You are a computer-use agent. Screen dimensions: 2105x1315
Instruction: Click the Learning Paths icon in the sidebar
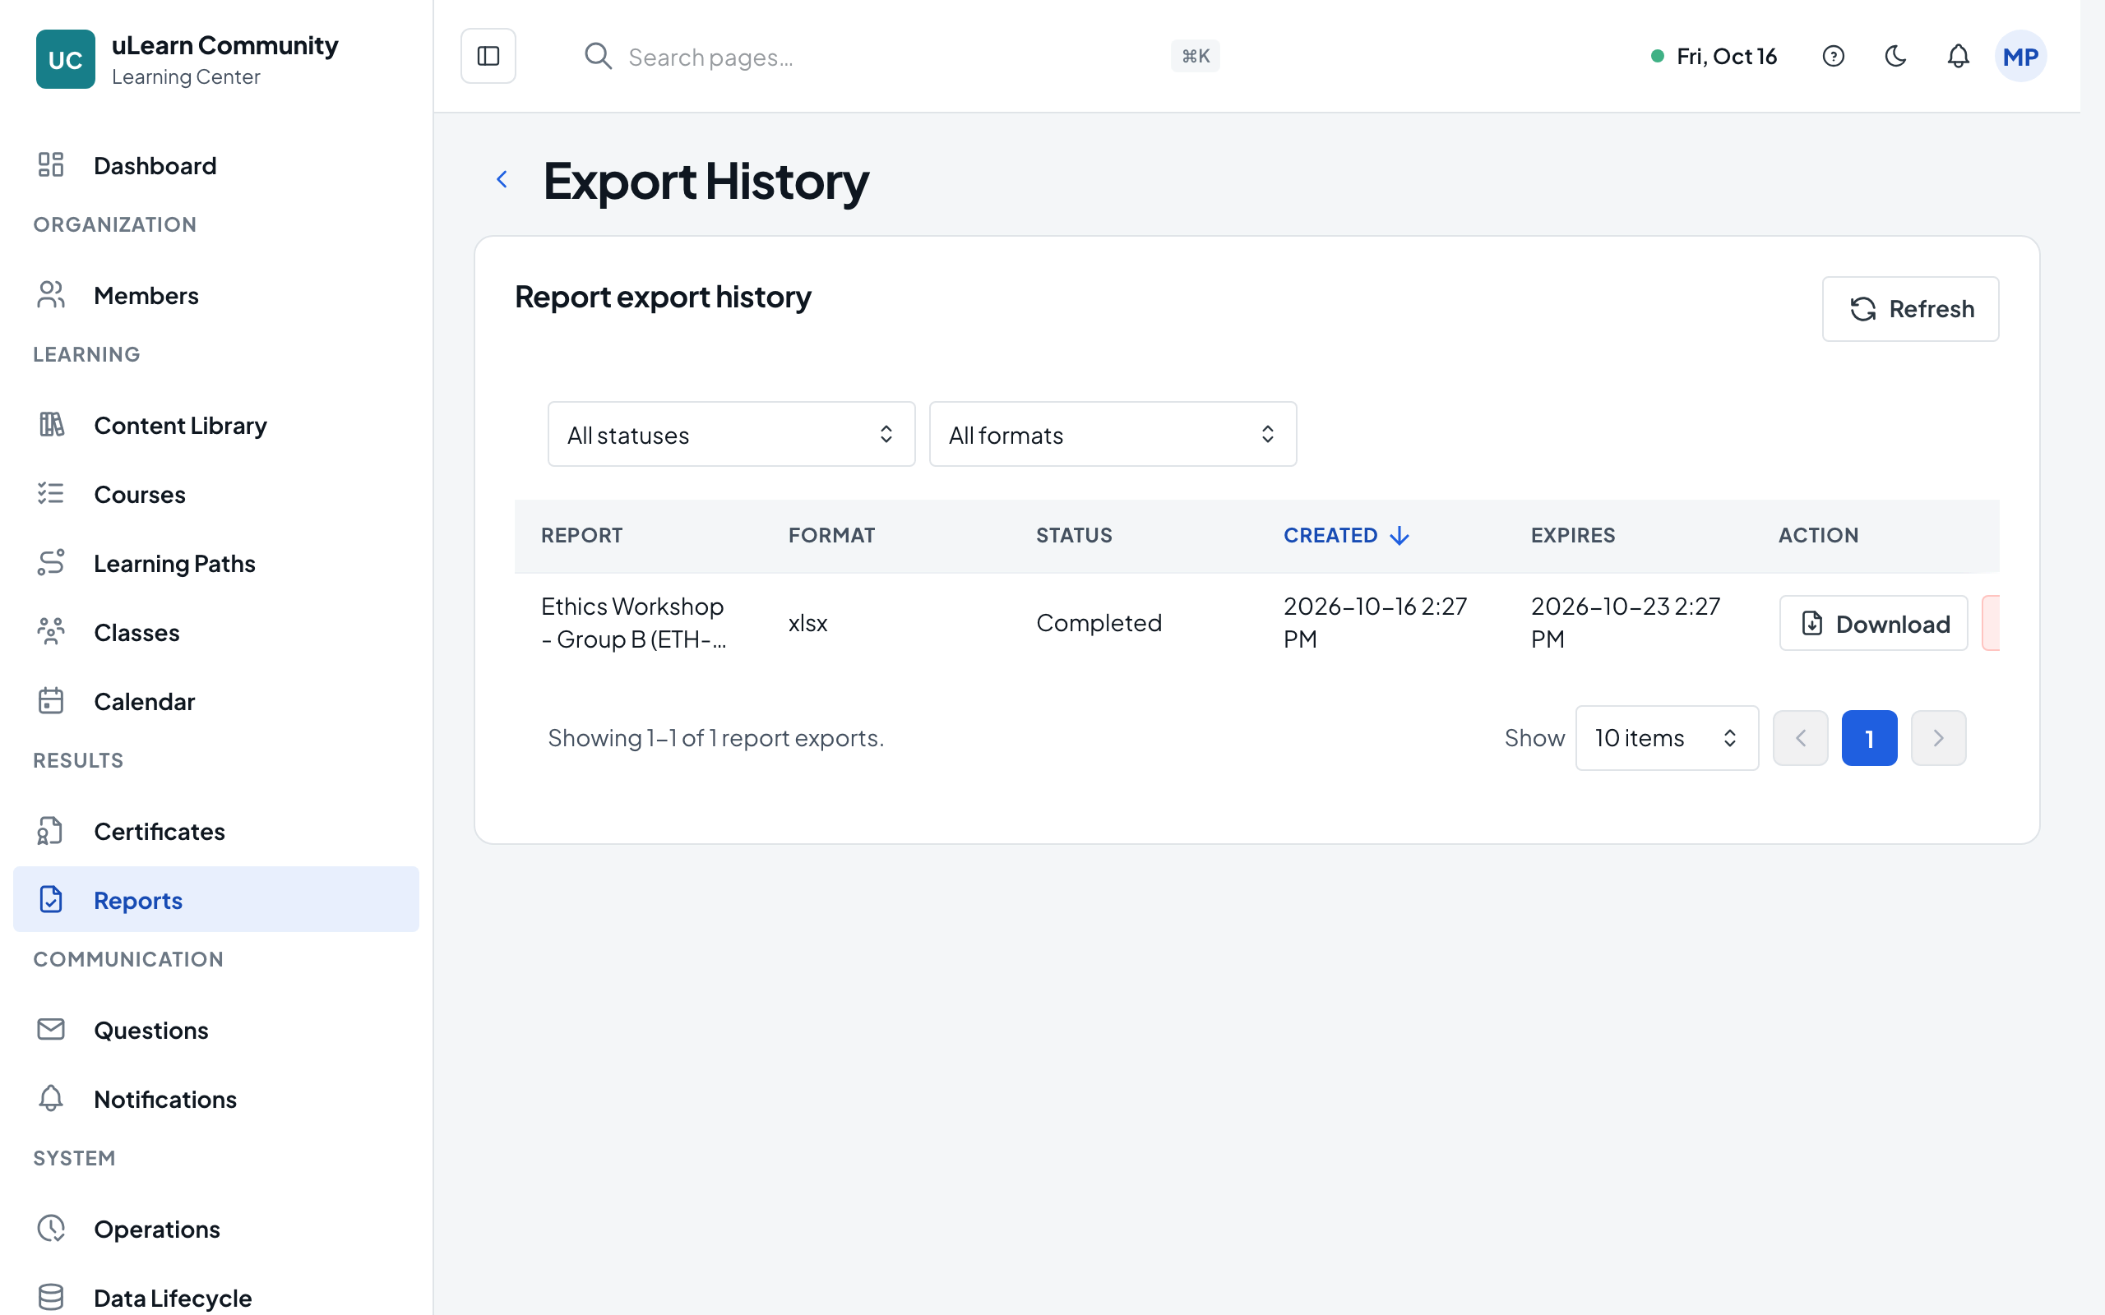pyautogui.click(x=51, y=563)
